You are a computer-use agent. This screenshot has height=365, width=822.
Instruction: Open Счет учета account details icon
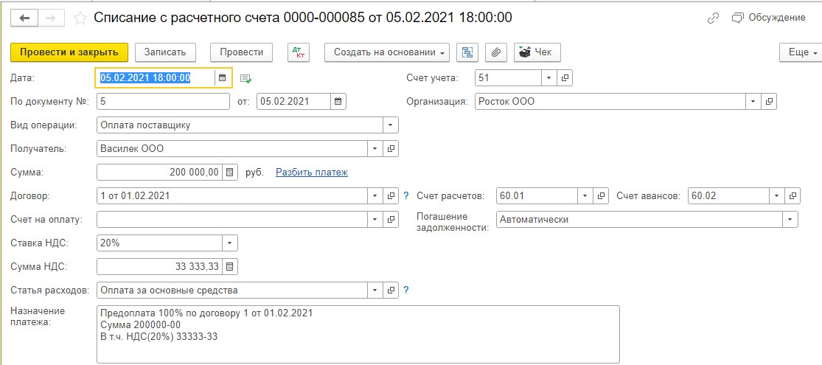(x=565, y=77)
